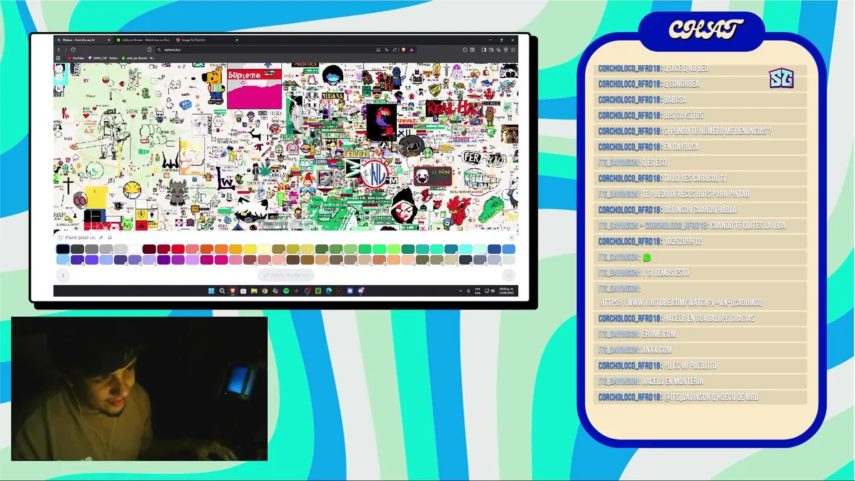The height and width of the screenshot is (481, 855).
Task: Open the Brave Rewards triangle icon
Action: click(411, 49)
